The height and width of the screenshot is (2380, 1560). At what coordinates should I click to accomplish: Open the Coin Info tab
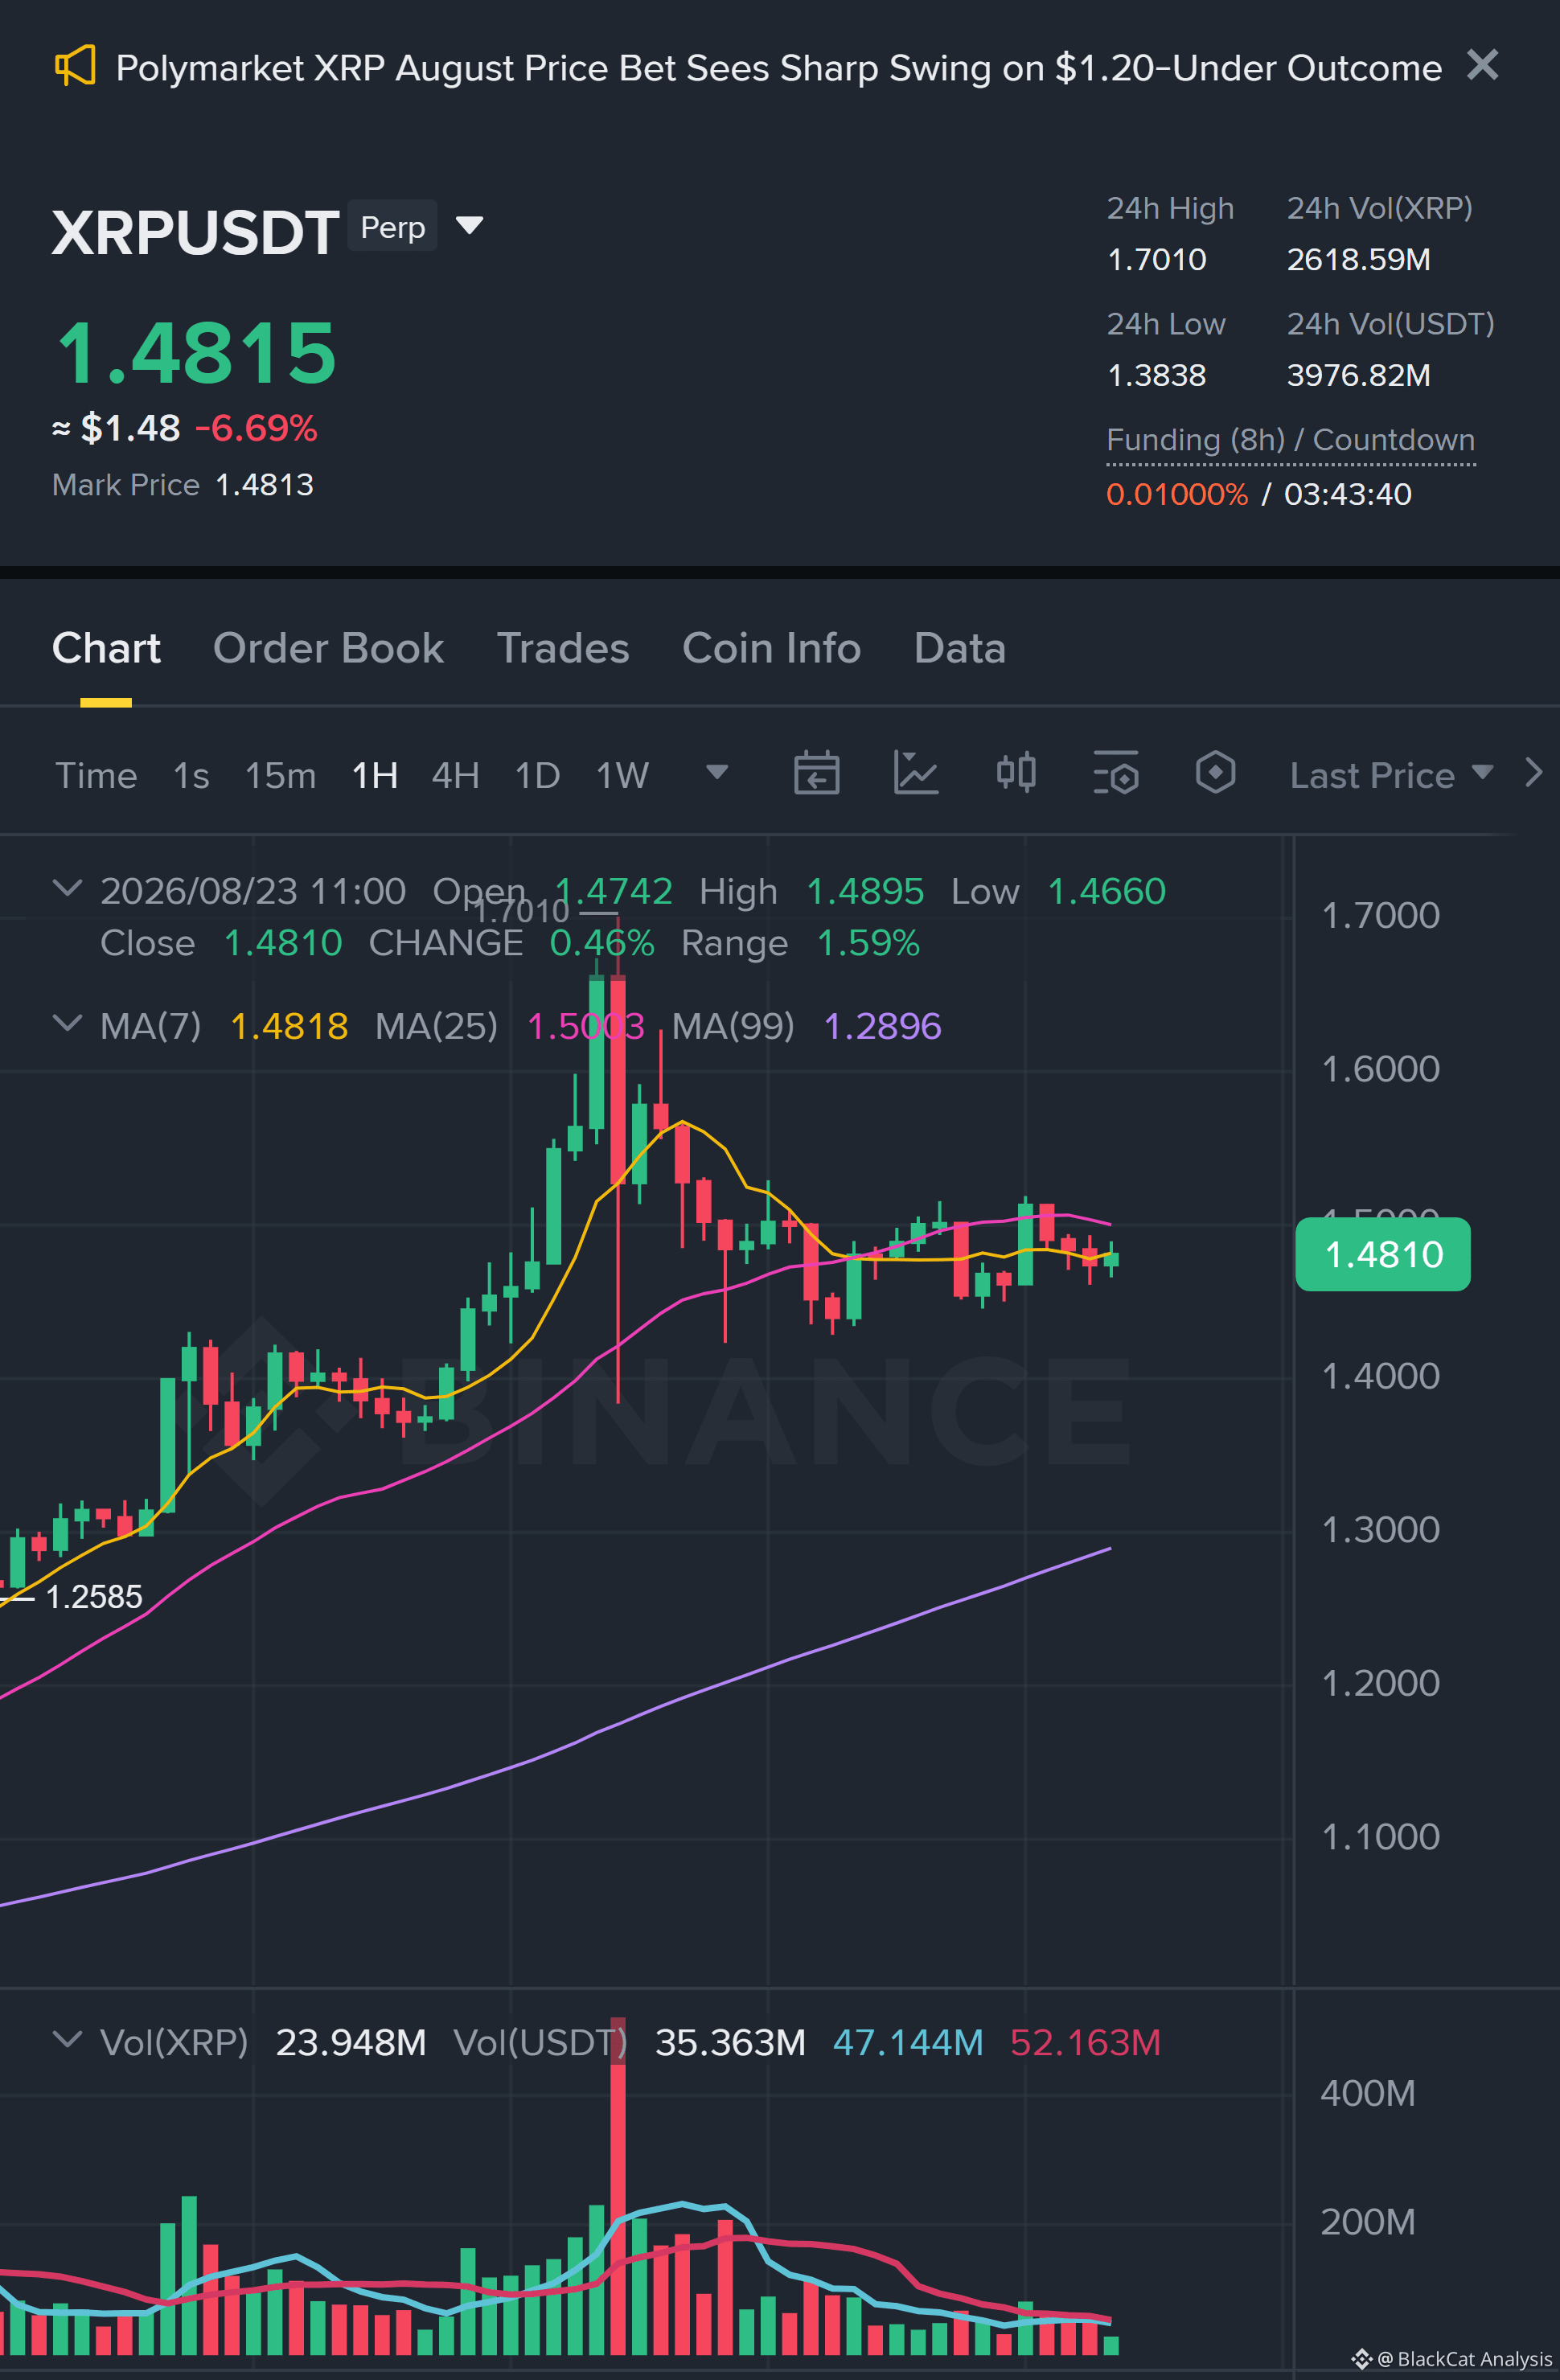tap(771, 648)
